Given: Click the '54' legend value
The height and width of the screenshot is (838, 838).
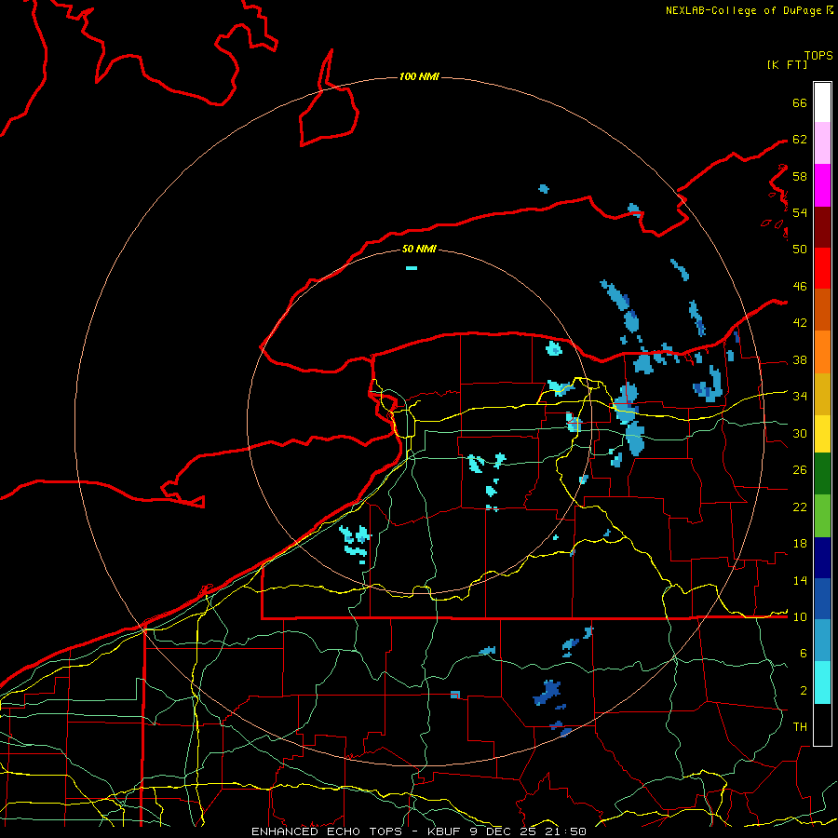Looking at the screenshot, I should 800,212.
